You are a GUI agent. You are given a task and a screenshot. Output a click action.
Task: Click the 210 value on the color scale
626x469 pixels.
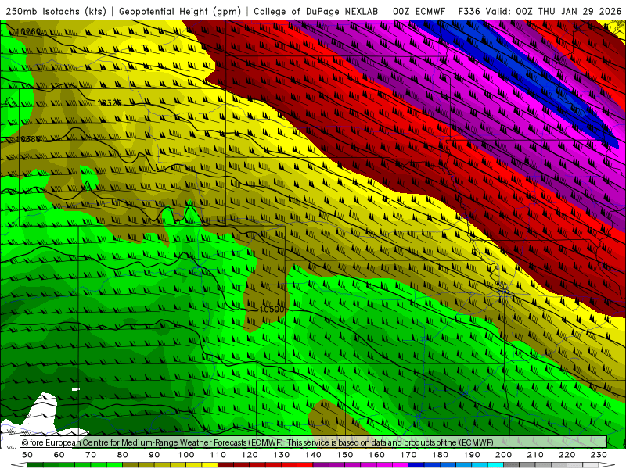[535, 455]
